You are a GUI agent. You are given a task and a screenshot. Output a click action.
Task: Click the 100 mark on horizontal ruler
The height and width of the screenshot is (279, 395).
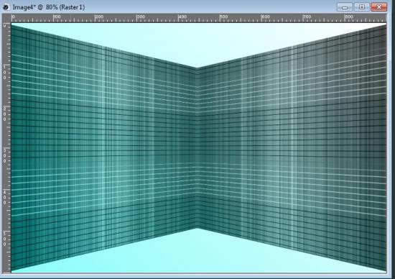click(x=57, y=17)
